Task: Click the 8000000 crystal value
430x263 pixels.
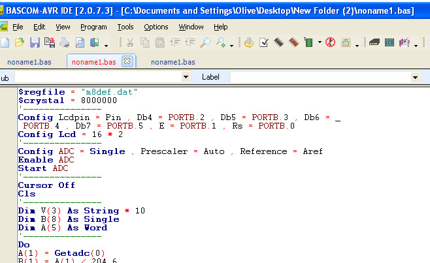Action: coord(99,101)
